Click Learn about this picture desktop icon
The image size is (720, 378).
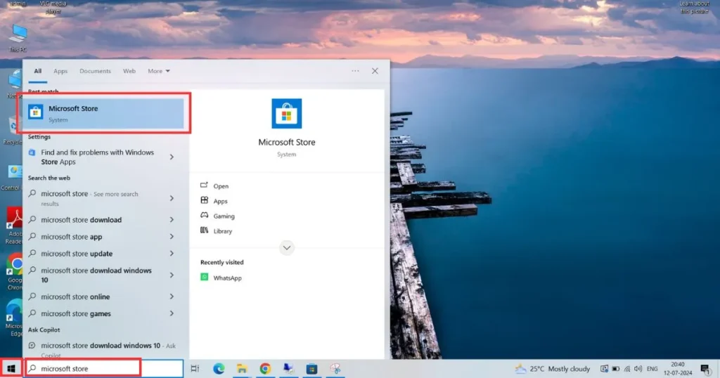click(x=694, y=7)
